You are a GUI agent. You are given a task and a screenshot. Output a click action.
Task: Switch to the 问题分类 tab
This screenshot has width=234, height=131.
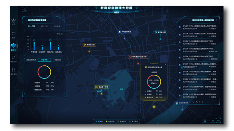pos(58,60)
